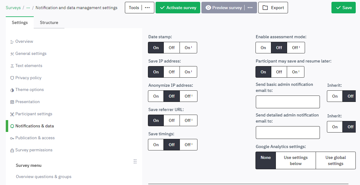The height and width of the screenshot is (185, 360).
Task: Open Overview questions & groups menu item
Action: (43, 177)
